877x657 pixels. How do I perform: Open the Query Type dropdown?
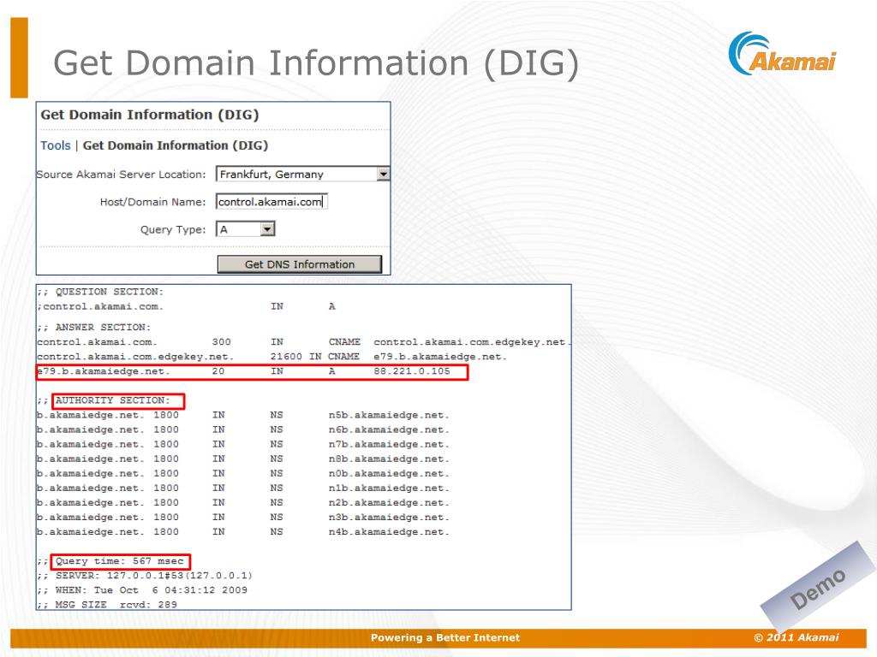(246, 229)
